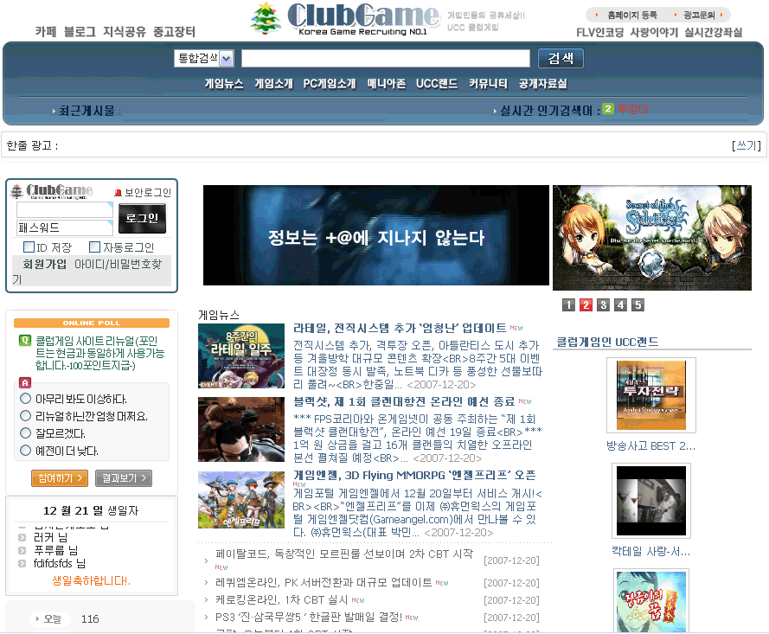Screen dimensions: 769x634
Task: Click arrow icon before PS3 진삼국무쌍5 item
Action: (206, 617)
